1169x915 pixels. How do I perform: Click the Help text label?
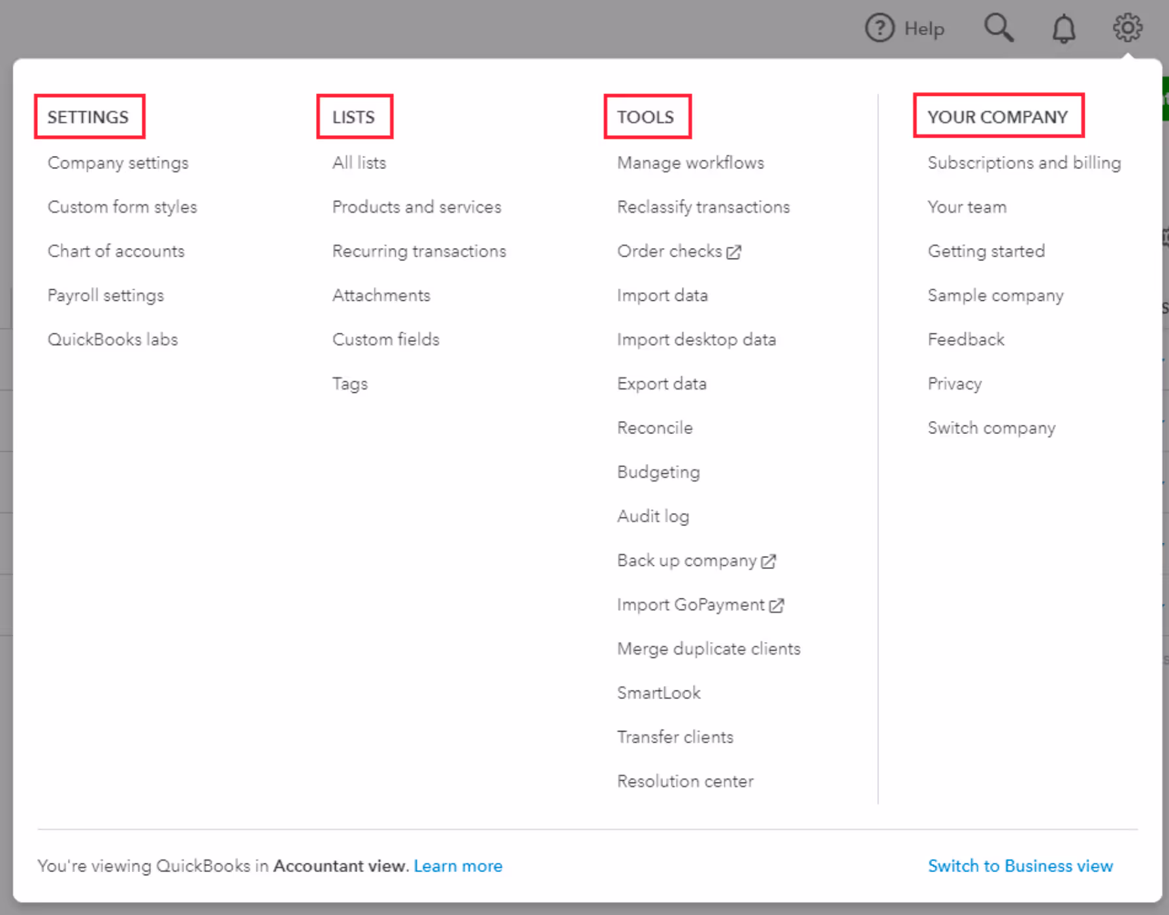point(924,29)
